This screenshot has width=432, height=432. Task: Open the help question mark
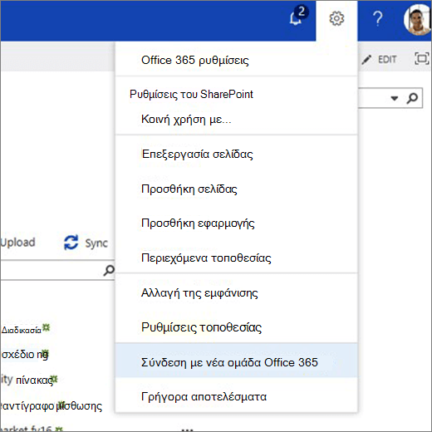point(378,19)
